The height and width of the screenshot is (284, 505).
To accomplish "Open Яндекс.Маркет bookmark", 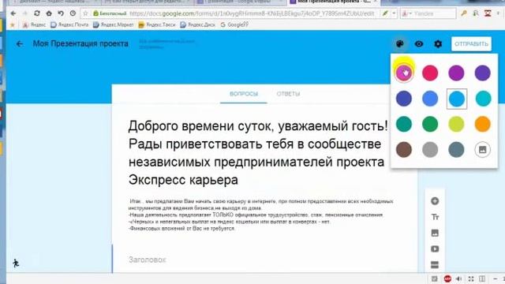I will pyautogui.click(x=114, y=24).
